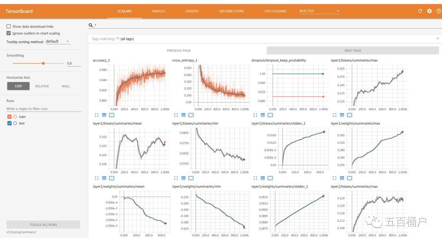
Task: Click the layer2/biases/summaries/max chart title
Action: coord(354,186)
